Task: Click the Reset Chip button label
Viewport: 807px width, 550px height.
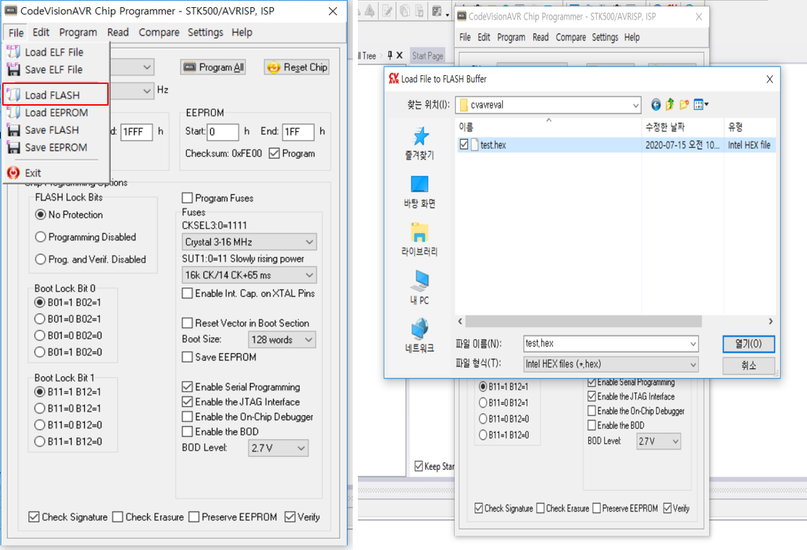Action: [x=305, y=67]
